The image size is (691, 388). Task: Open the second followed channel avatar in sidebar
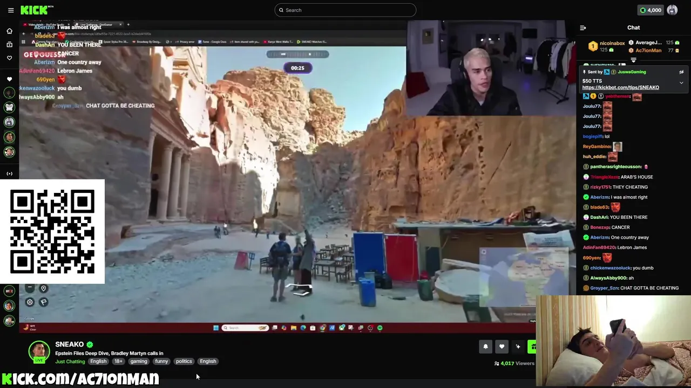[x=9, y=107]
